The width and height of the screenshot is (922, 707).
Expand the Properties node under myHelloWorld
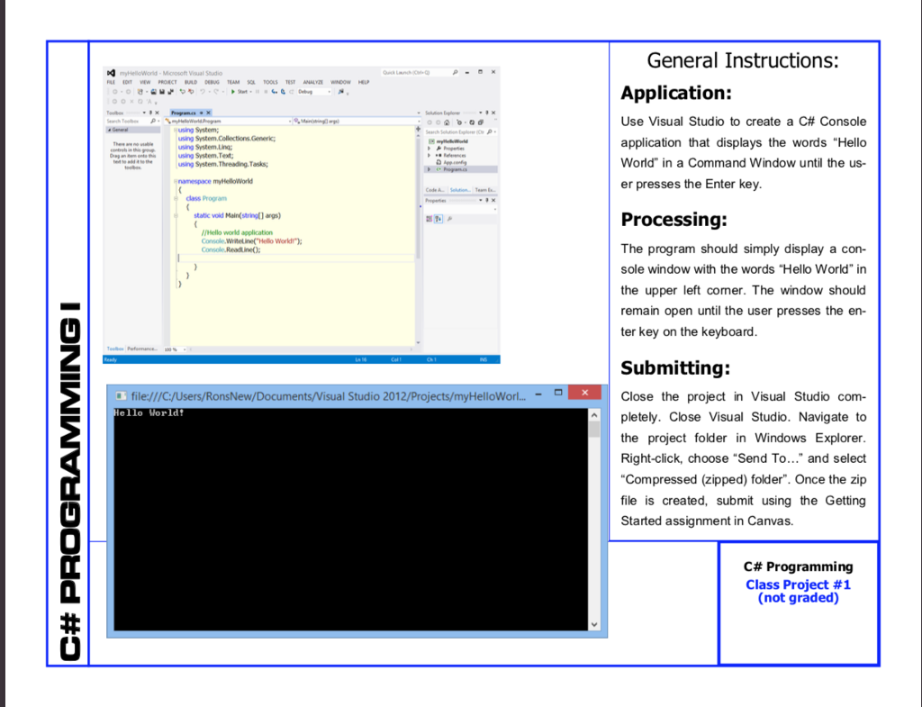tap(429, 149)
